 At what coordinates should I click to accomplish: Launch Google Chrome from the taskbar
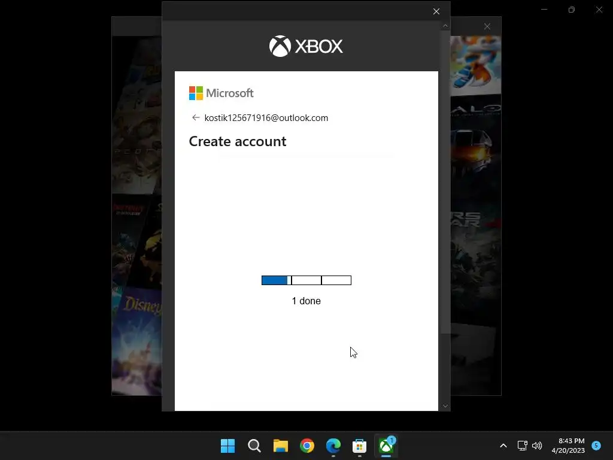pyautogui.click(x=307, y=446)
